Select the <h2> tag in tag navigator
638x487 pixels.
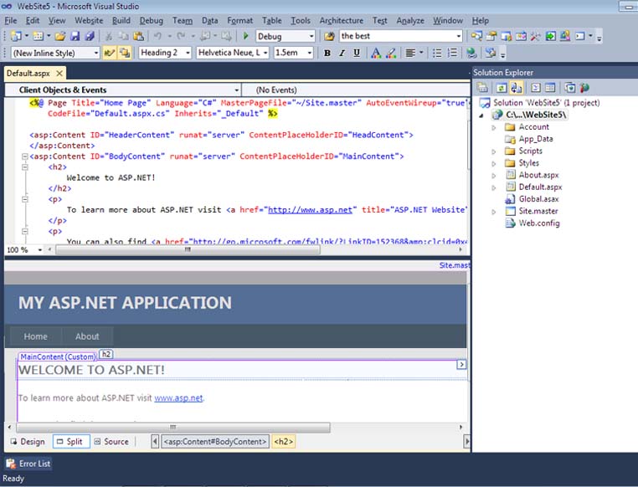(284, 442)
